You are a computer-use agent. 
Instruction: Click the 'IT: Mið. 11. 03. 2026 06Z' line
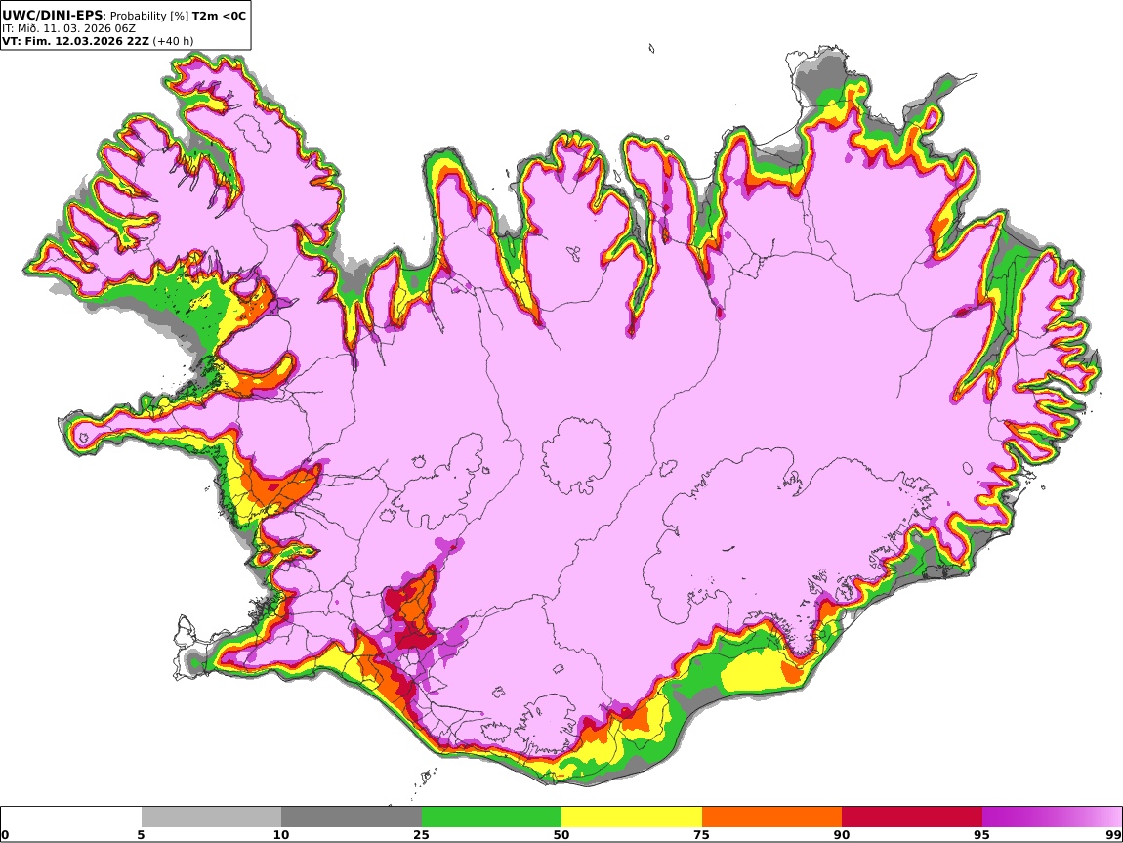(68, 28)
